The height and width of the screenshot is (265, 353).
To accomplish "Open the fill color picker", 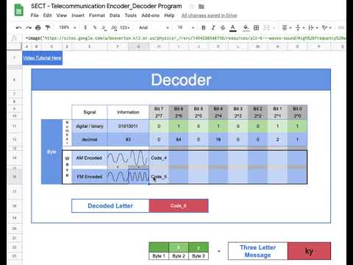I will [x=246, y=28].
